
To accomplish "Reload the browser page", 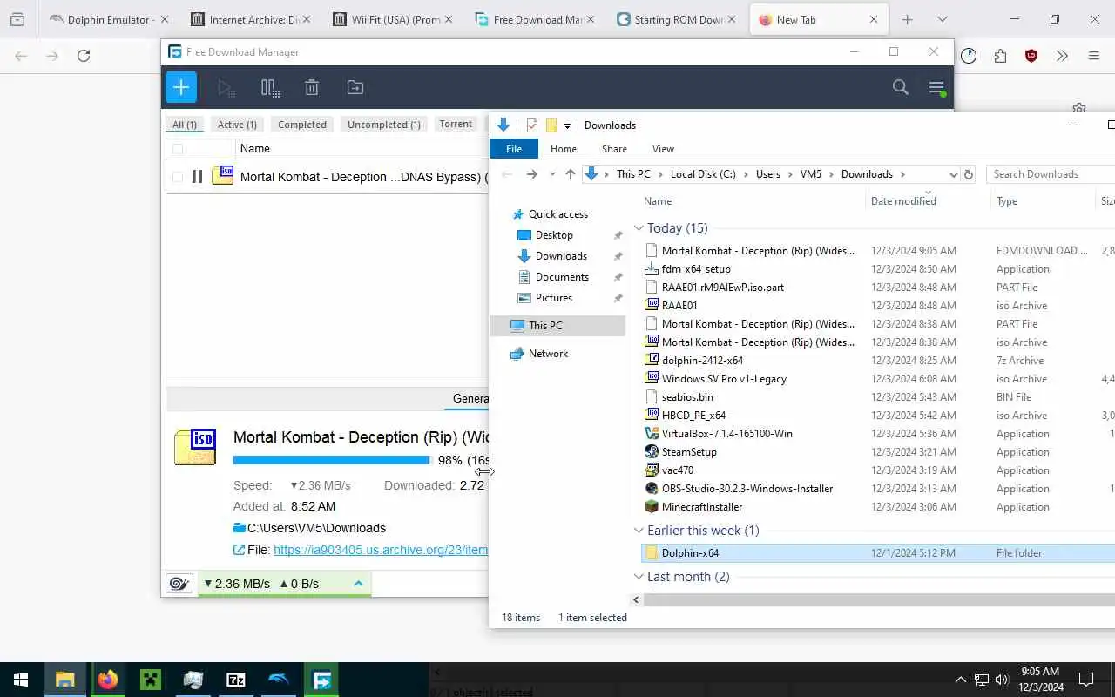I will click(84, 56).
